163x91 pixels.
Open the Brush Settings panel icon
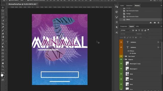tap(117, 17)
